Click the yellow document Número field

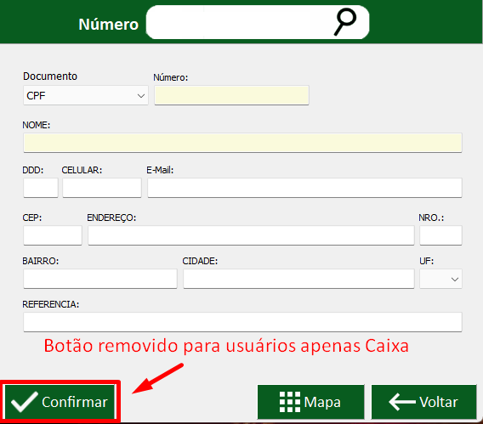coord(231,95)
